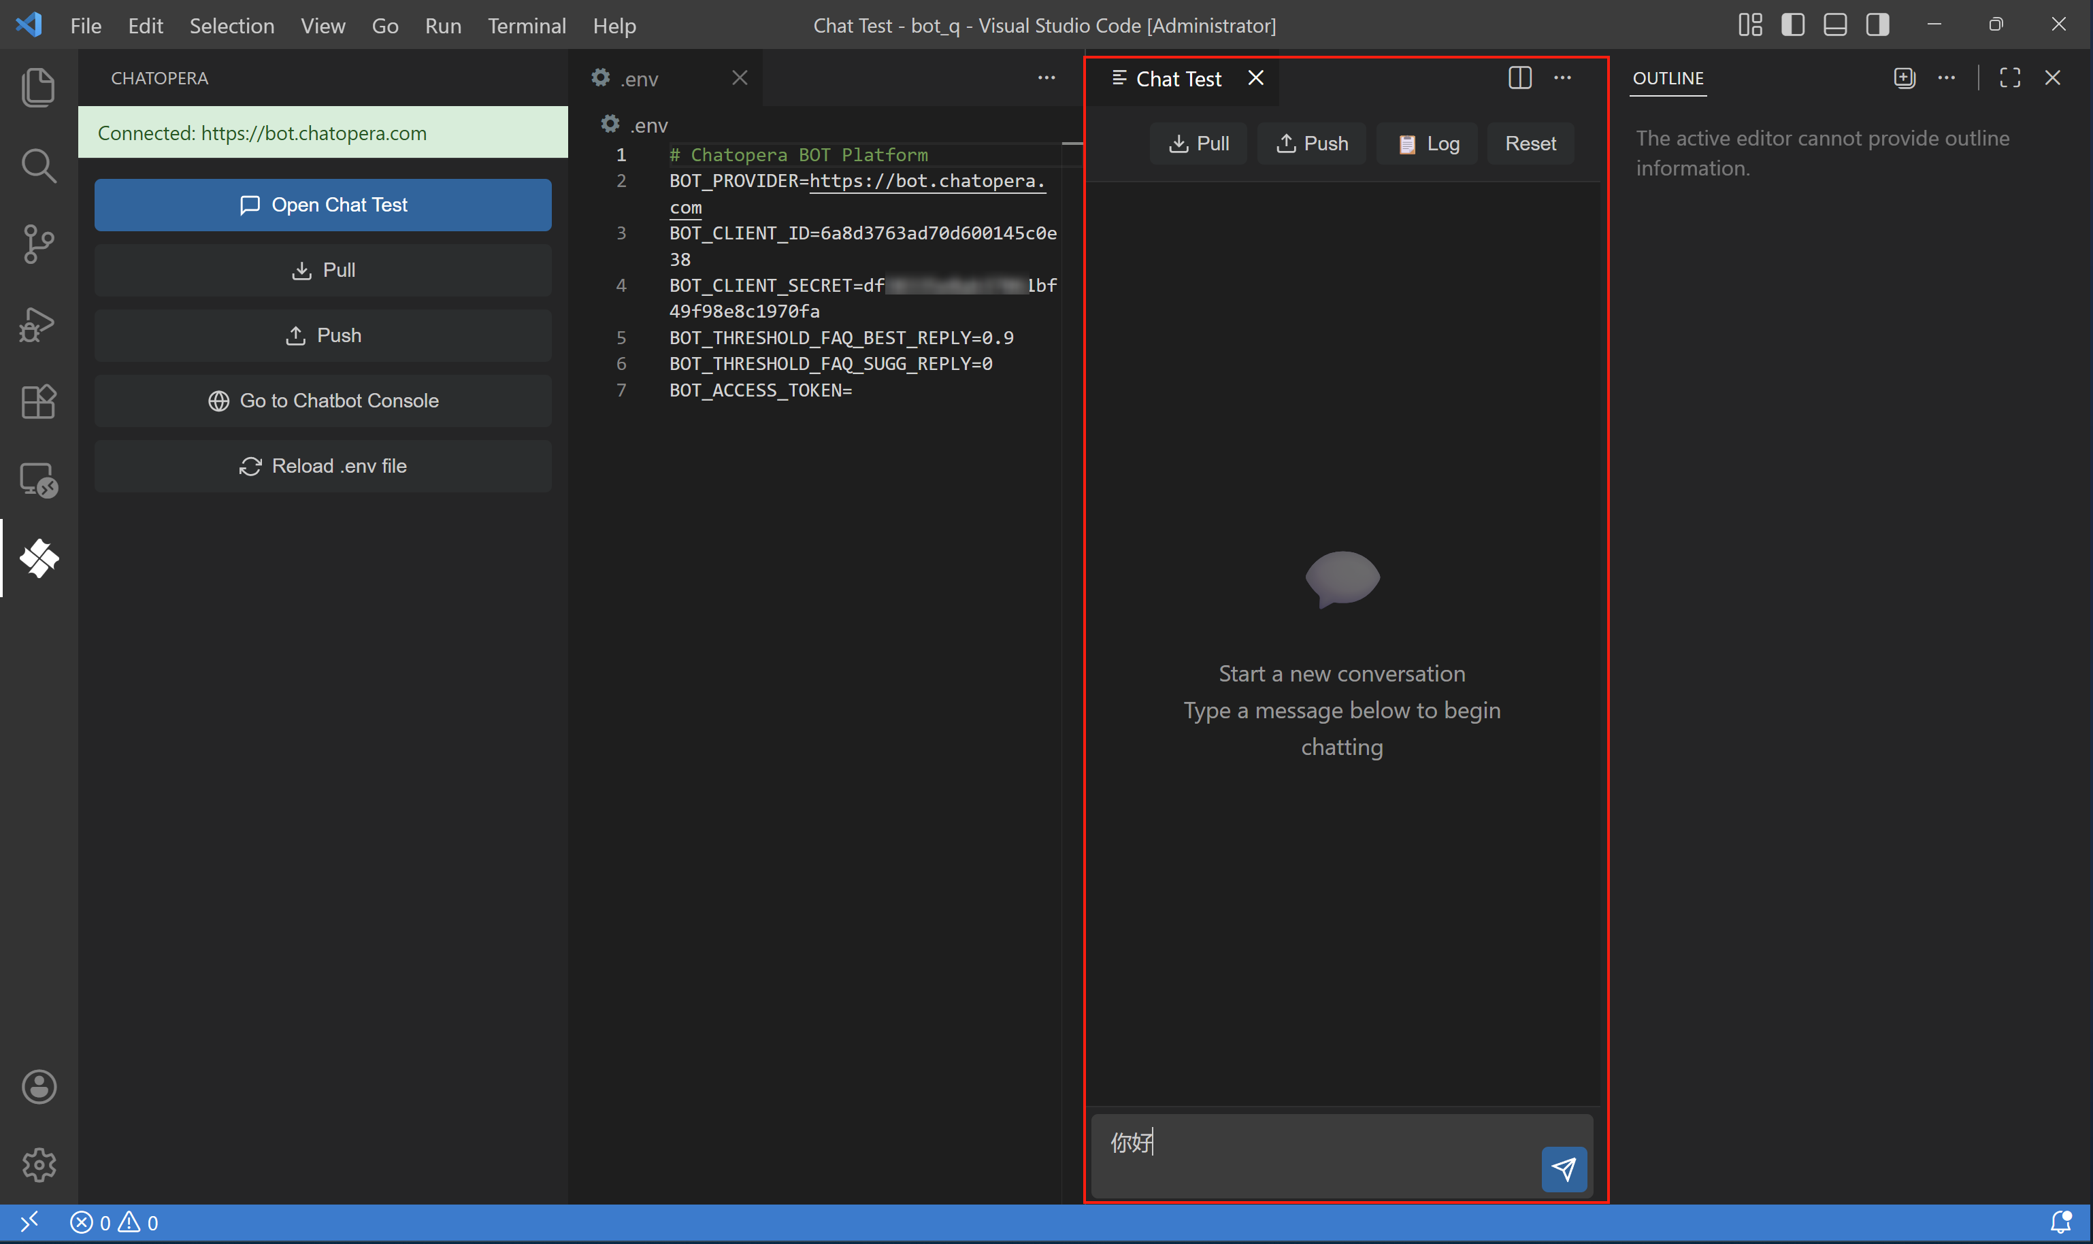Open the File menu

click(86, 25)
